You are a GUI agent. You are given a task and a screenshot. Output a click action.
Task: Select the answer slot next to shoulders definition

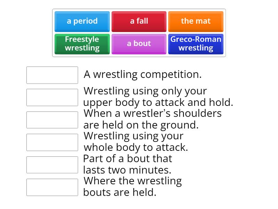click(52, 120)
